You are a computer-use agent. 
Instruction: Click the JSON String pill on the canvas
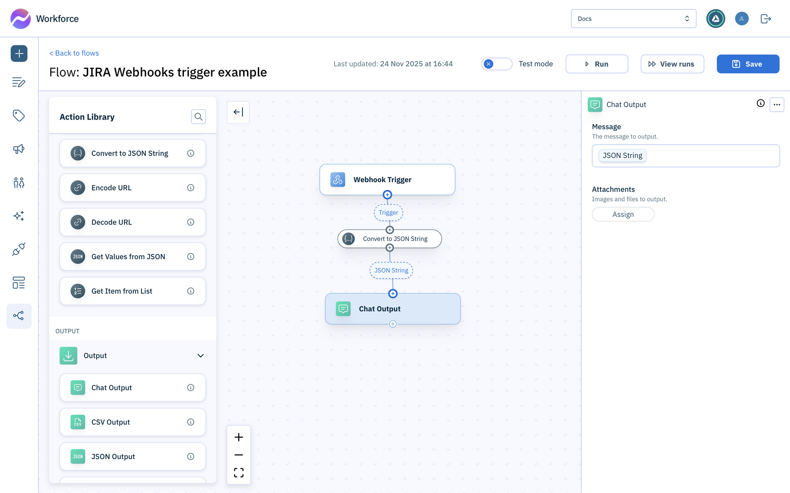point(391,270)
